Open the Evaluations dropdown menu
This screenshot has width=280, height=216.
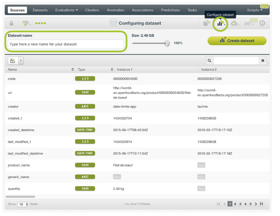coord(66,10)
